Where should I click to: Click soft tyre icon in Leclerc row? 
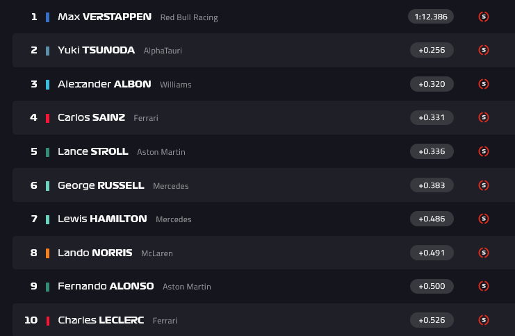point(484,320)
